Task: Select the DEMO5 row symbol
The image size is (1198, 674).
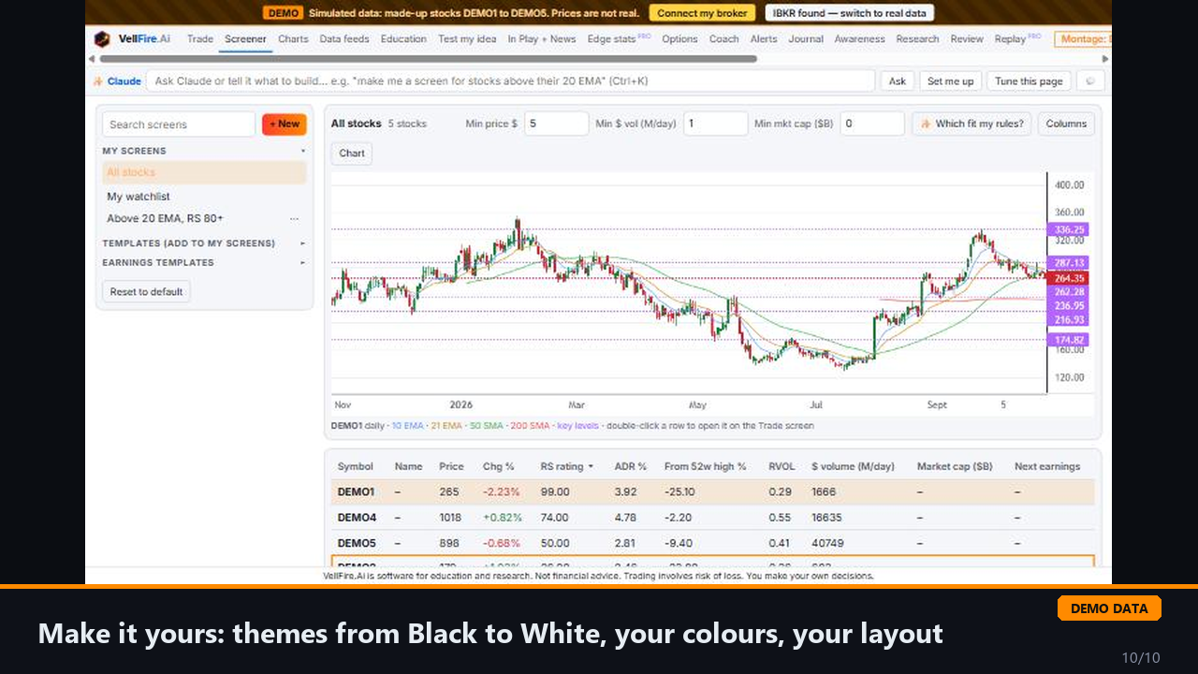Action: point(357,543)
